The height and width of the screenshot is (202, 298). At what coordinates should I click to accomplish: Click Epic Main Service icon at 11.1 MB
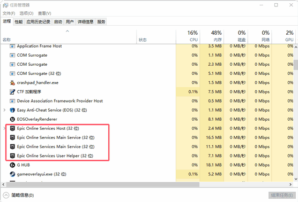click(12, 146)
